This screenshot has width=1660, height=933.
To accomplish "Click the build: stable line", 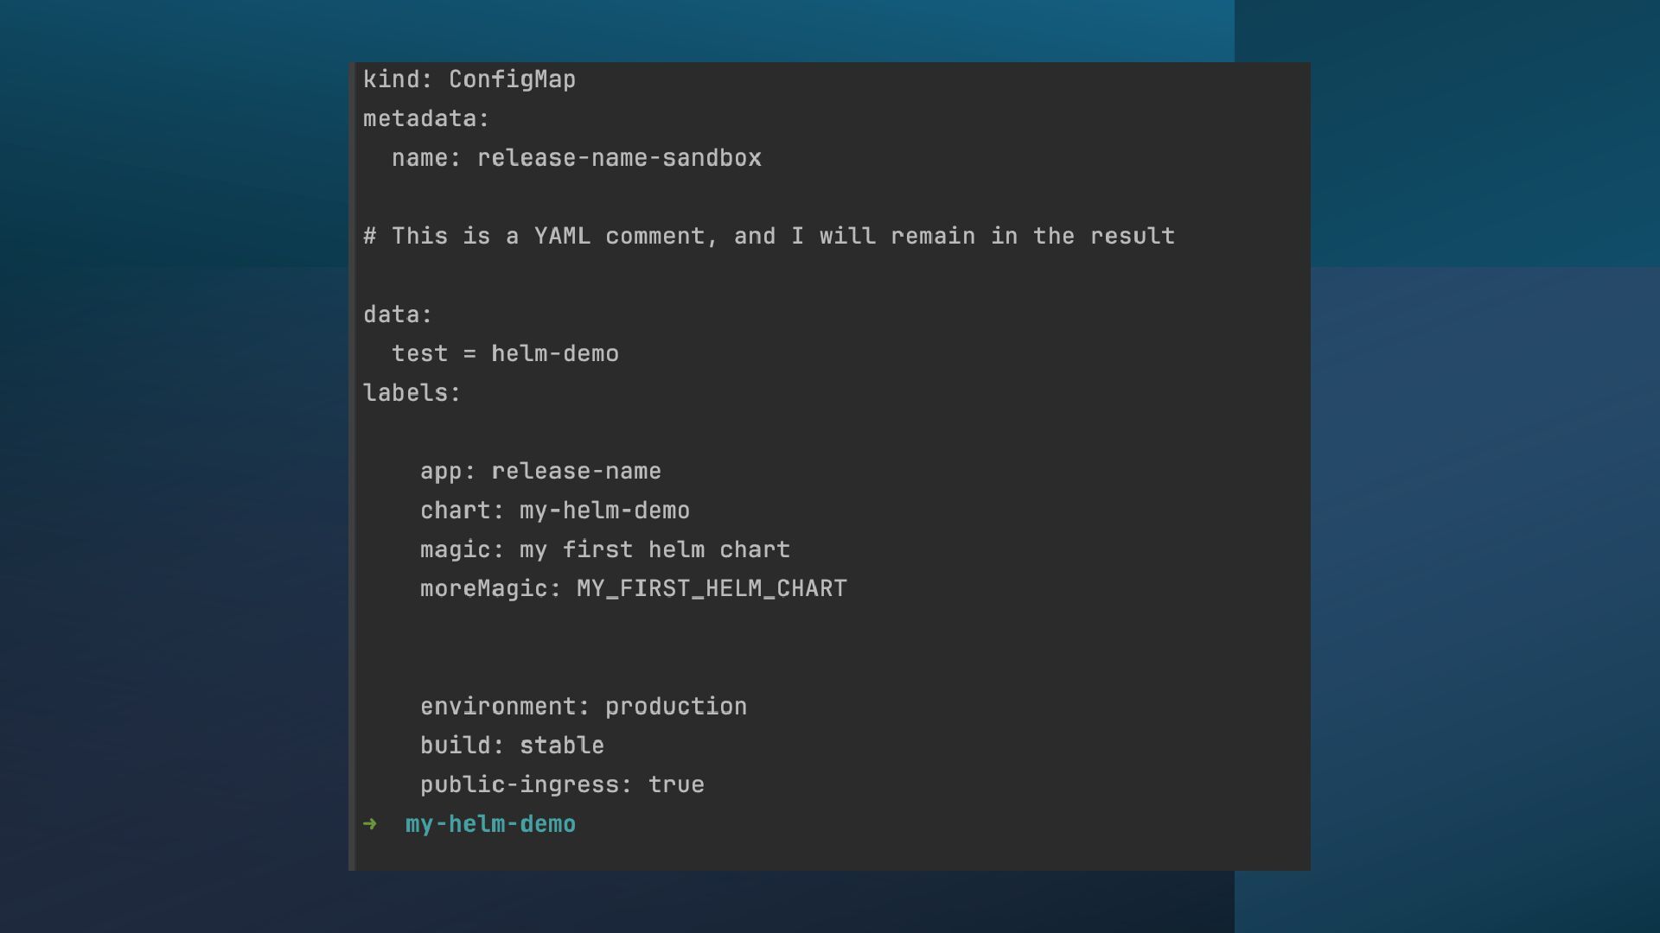I will (x=512, y=746).
